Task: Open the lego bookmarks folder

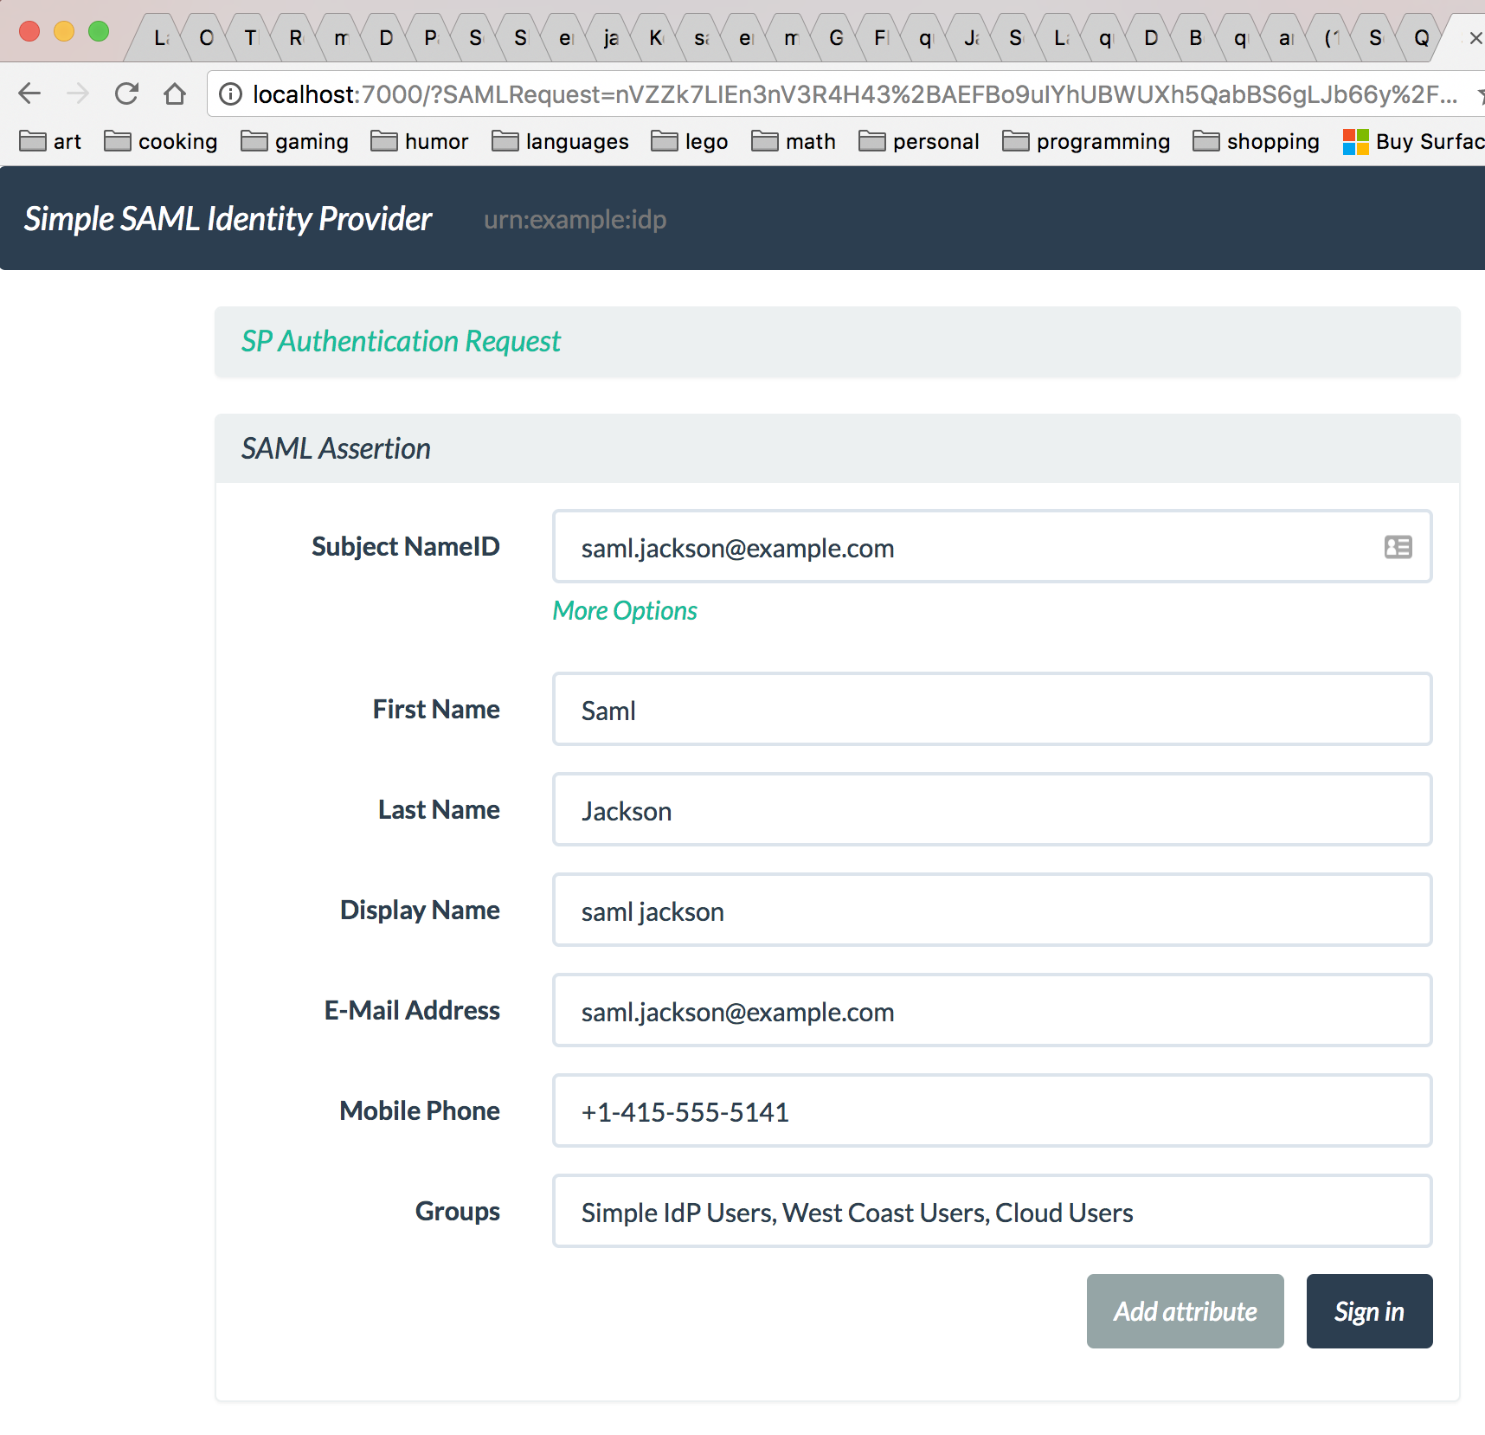Action: tap(690, 141)
